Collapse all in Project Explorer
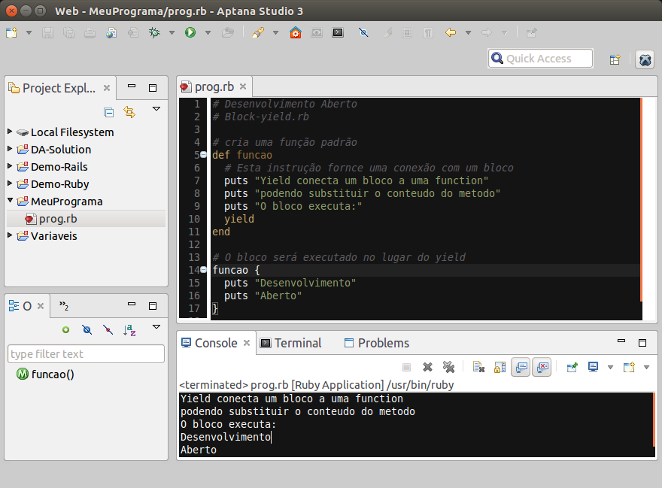 tap(109, 112)
